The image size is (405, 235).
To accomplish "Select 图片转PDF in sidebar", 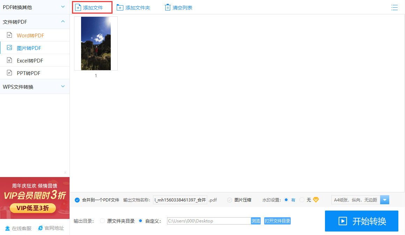I will [35, 48].
